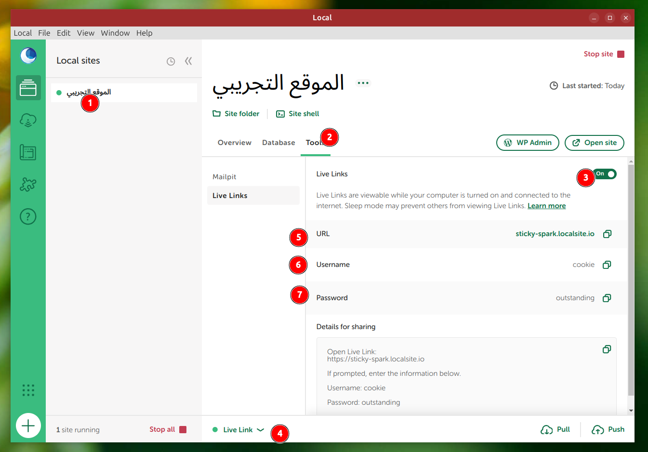The height and width of the screenshot is (452, 648).
Task: Launch the Site shell link
Action: (x=297, y=114)
